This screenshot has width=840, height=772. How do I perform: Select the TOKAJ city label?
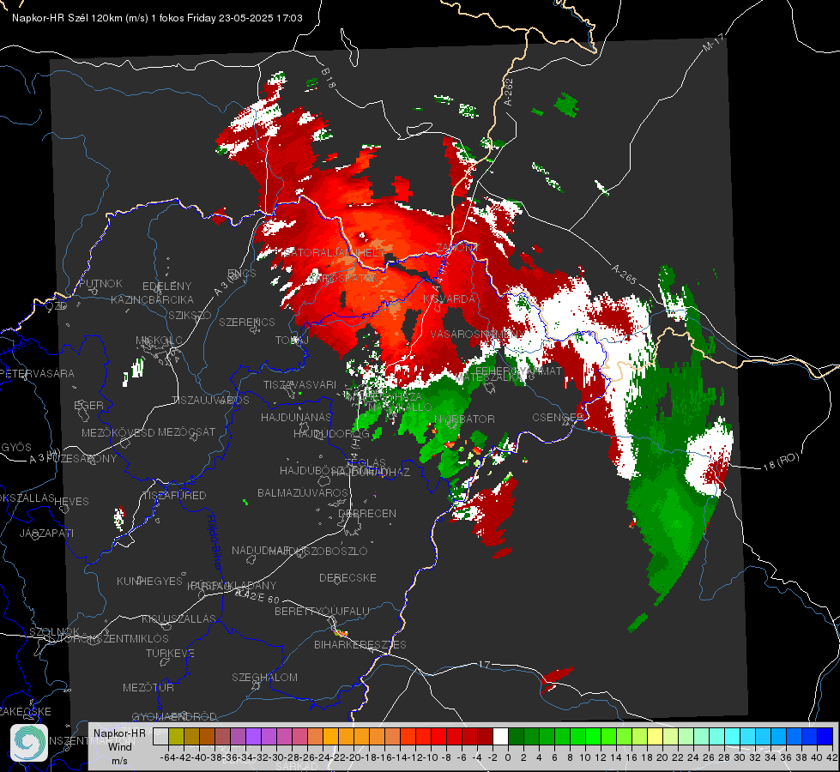[292, 341]
